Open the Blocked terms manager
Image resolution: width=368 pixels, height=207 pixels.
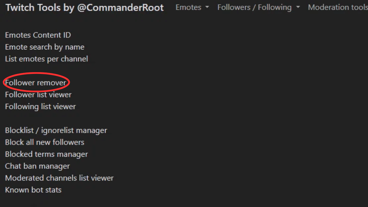click(x=46, y=154)
